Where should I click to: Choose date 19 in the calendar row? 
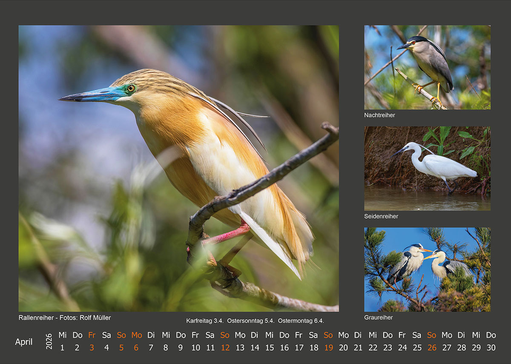[328, 347]
